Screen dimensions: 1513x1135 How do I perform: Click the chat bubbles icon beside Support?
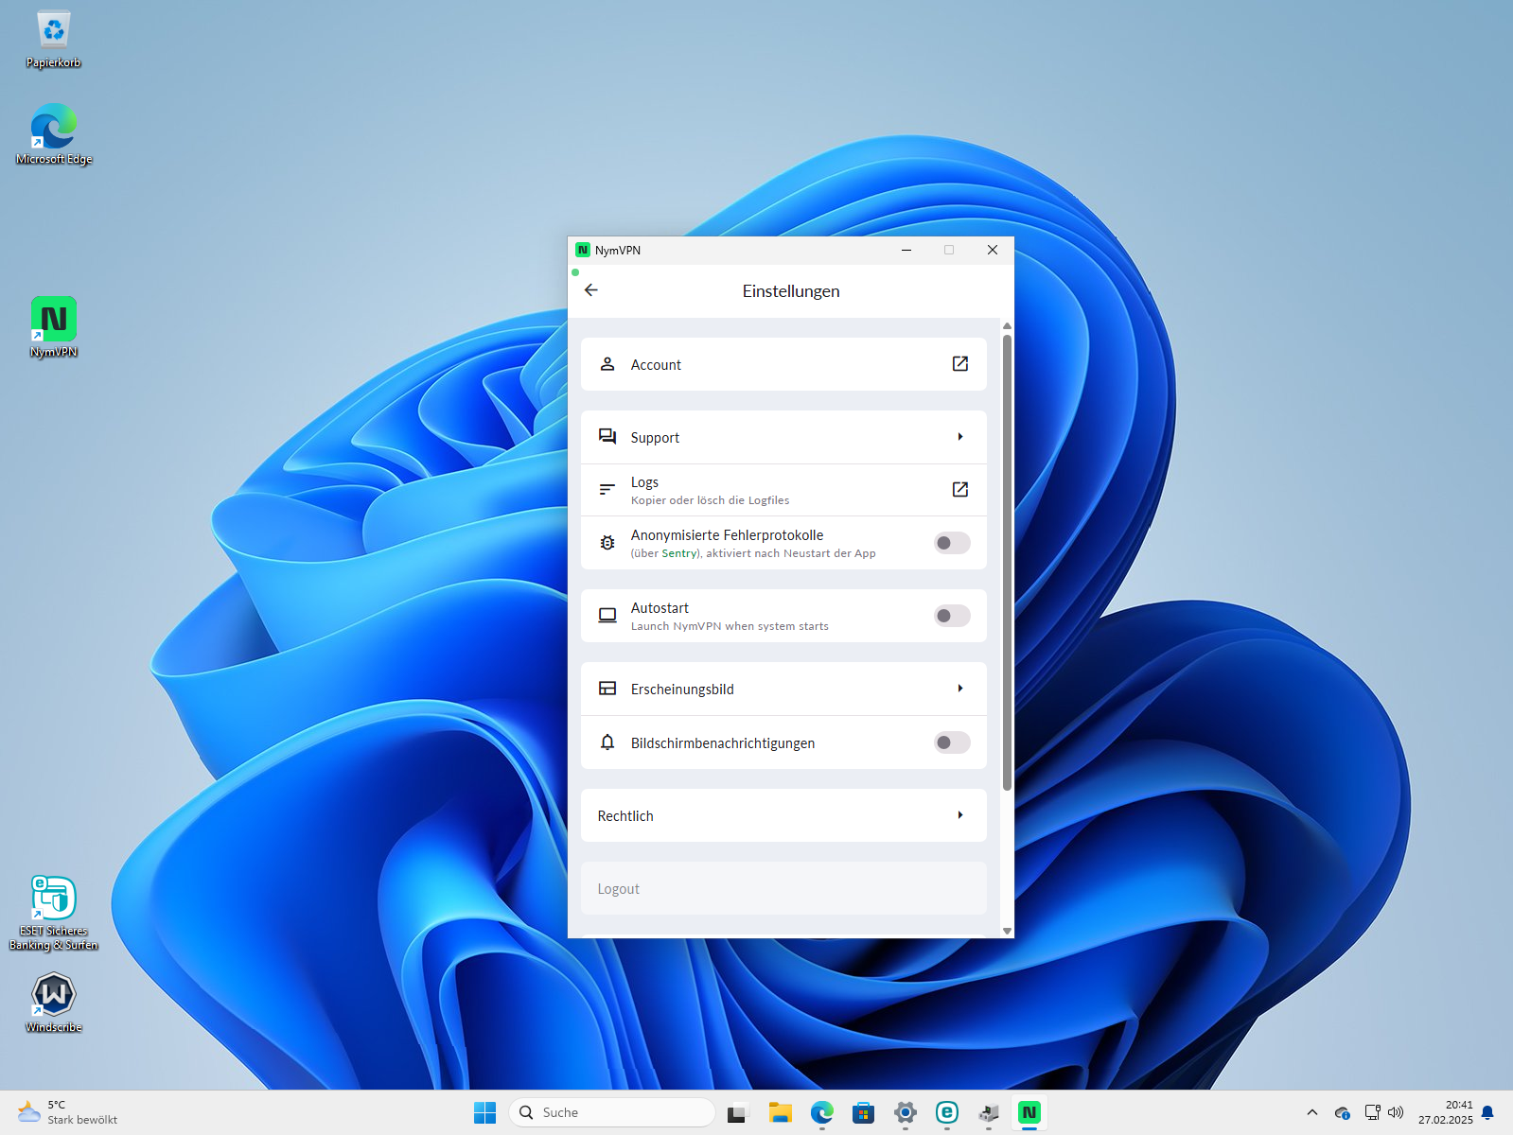607,437
